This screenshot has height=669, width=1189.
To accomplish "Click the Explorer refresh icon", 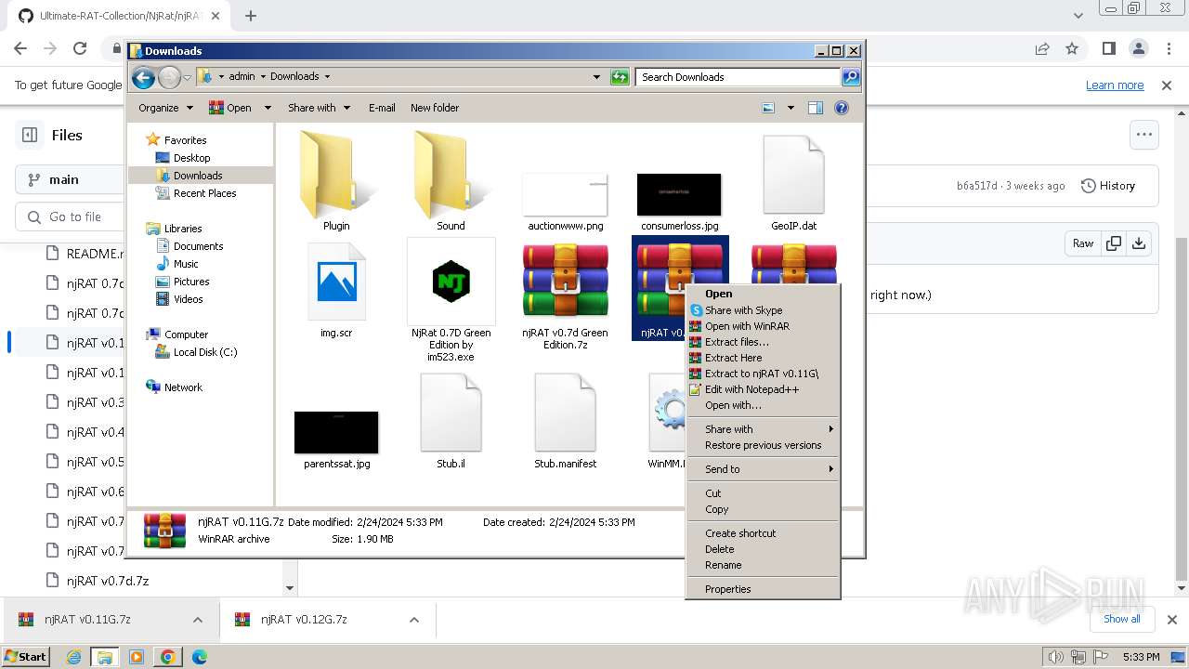I will (620, 77).
